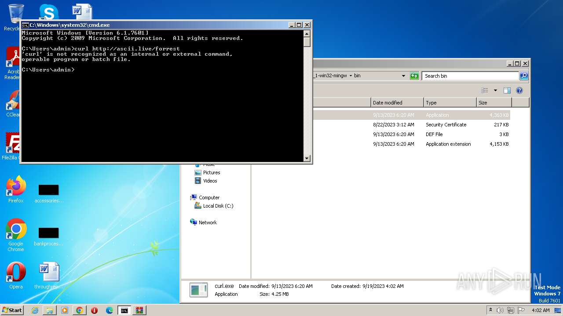The height and width of the screenshot is (316, 563).
Task: Click the taskbar clock showing 4:02 AM
Action: (x=541, y=310)
